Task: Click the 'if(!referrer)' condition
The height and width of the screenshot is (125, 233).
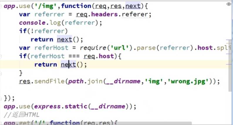Action: point(43,31)
